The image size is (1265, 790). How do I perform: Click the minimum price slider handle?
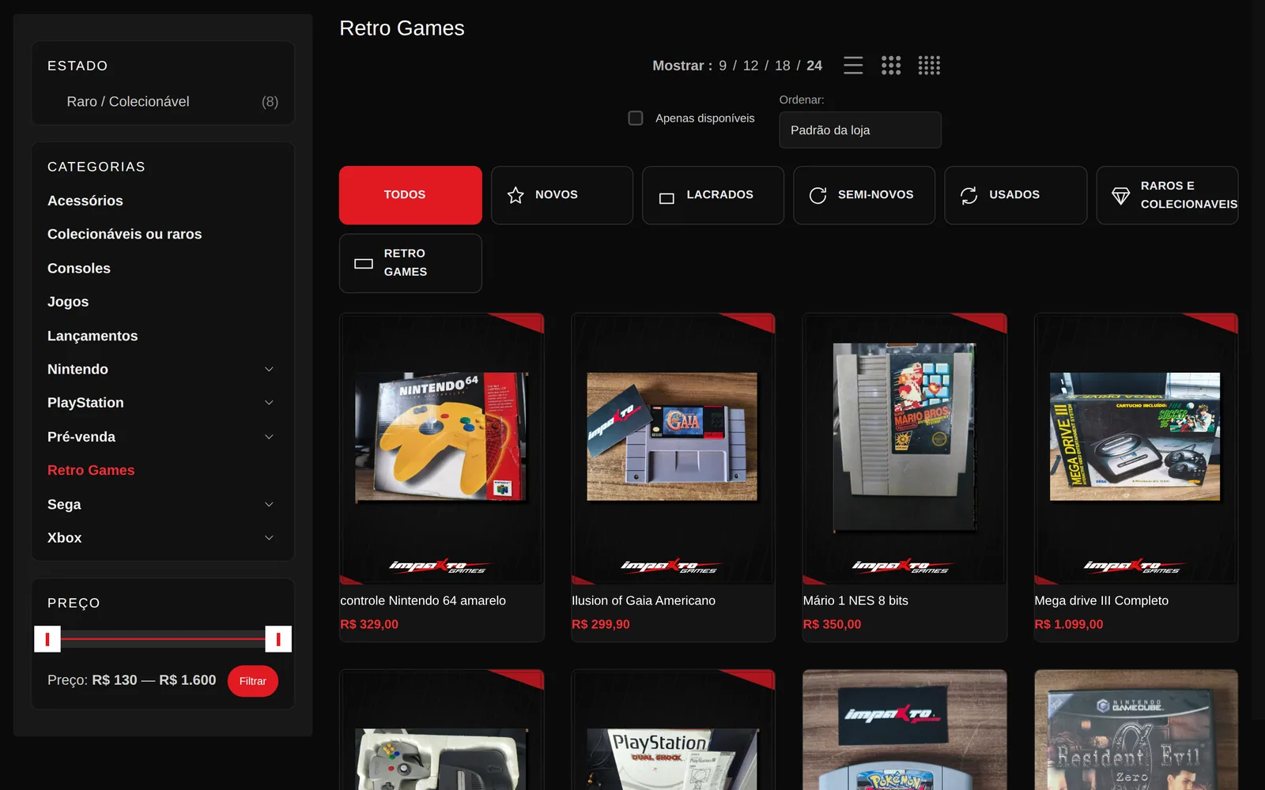(x=47, y=639)
